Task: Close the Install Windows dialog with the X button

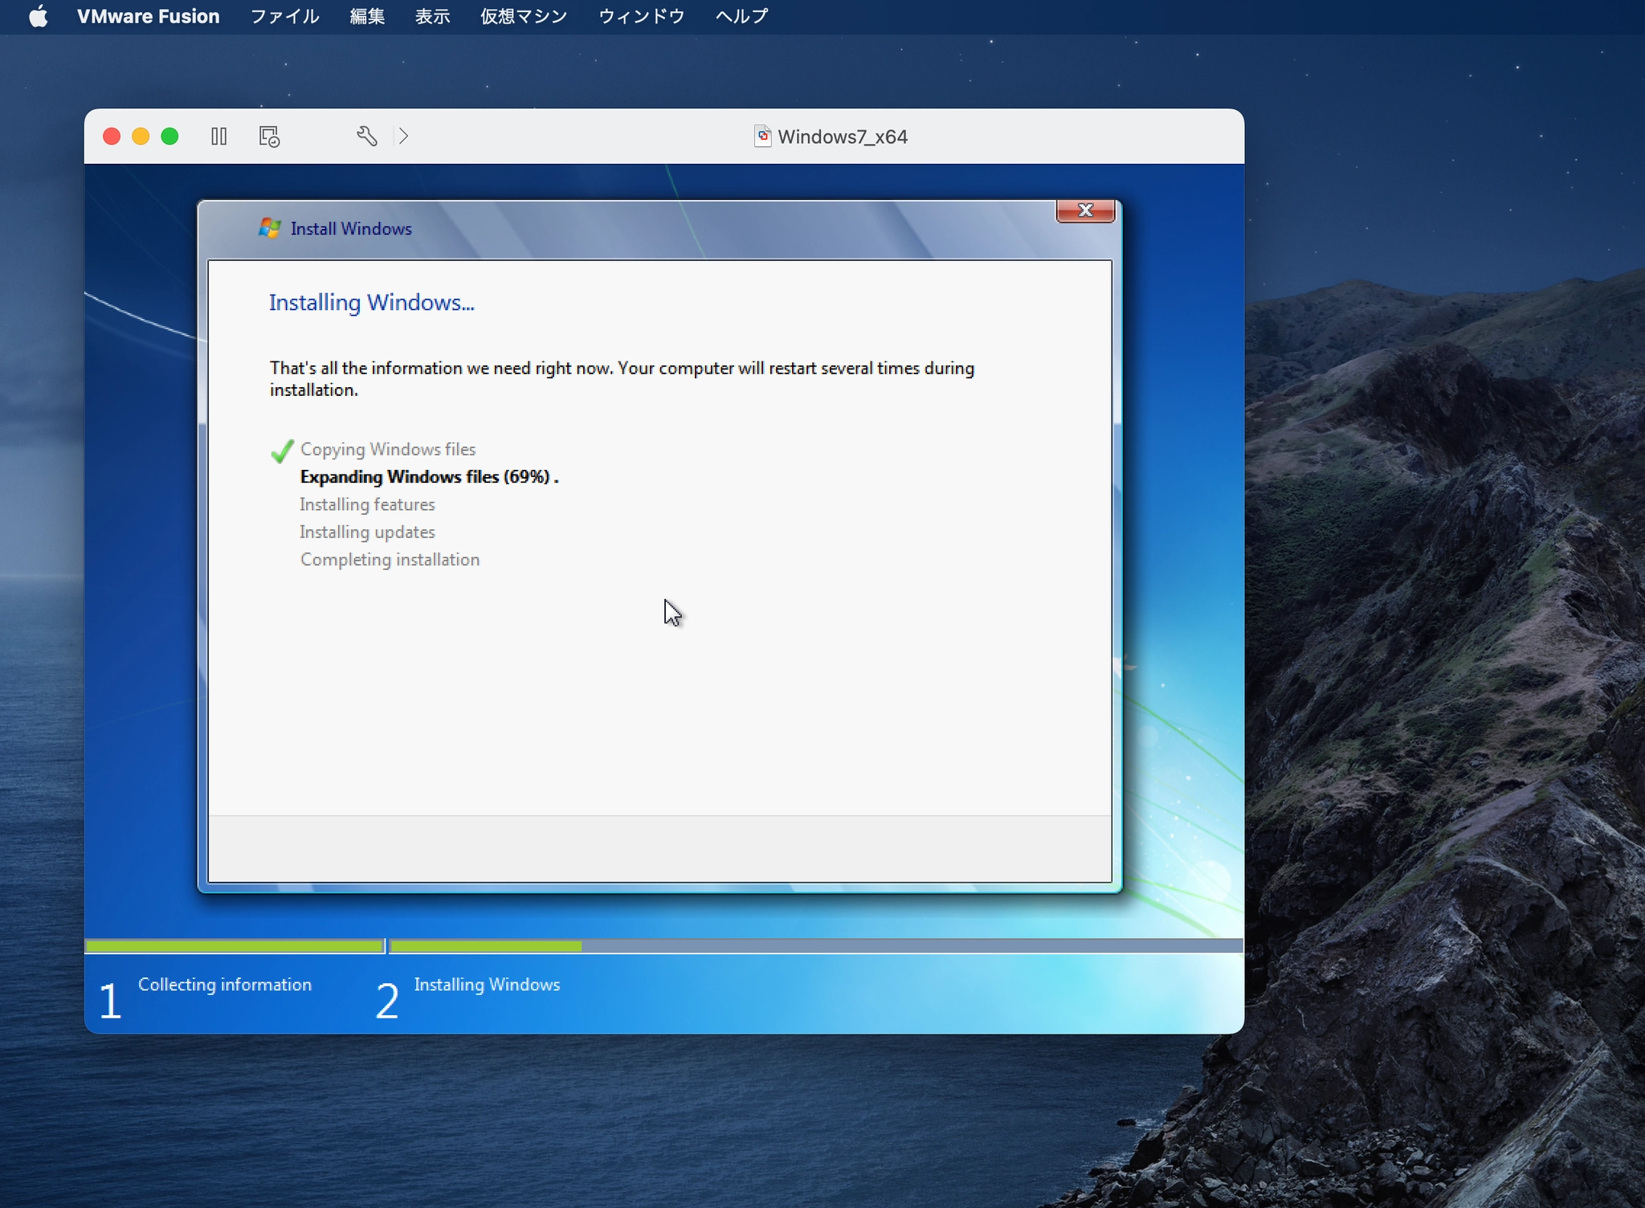Action: pyautogui.click(x=1086, y=210)
